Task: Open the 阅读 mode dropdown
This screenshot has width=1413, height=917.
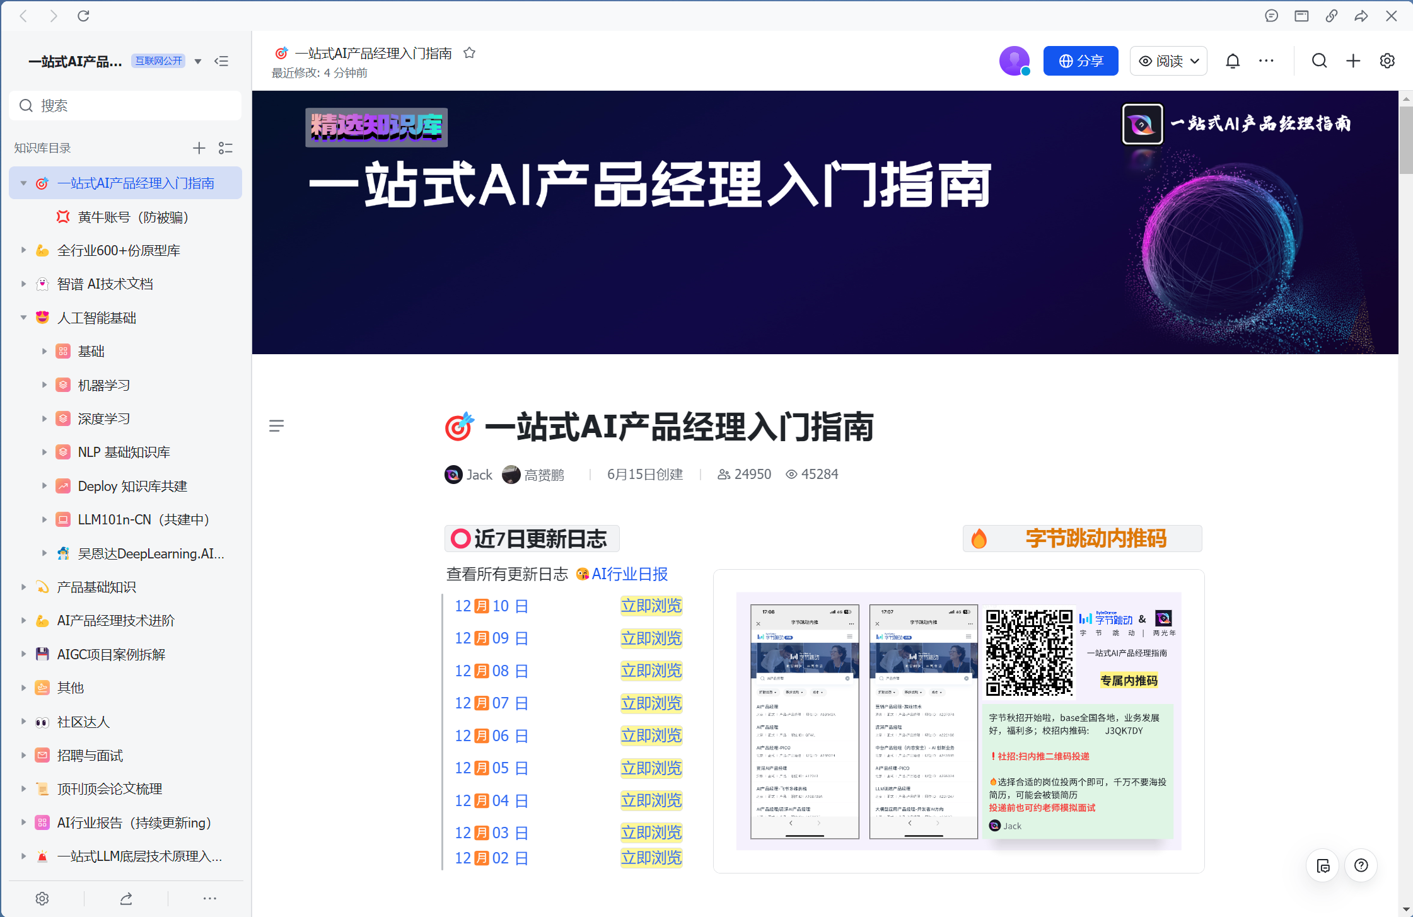Action: [1168, 61]
